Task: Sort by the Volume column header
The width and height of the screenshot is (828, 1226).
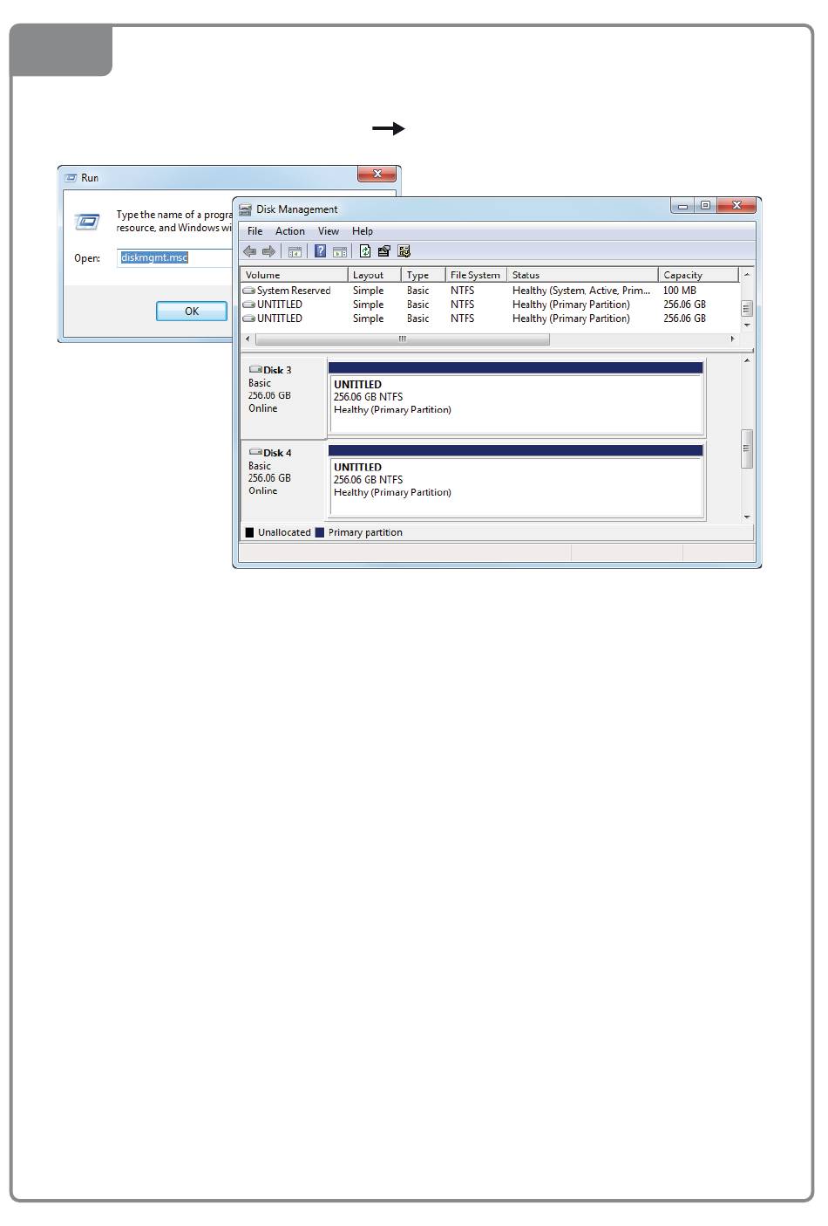Action: (294, 275)
